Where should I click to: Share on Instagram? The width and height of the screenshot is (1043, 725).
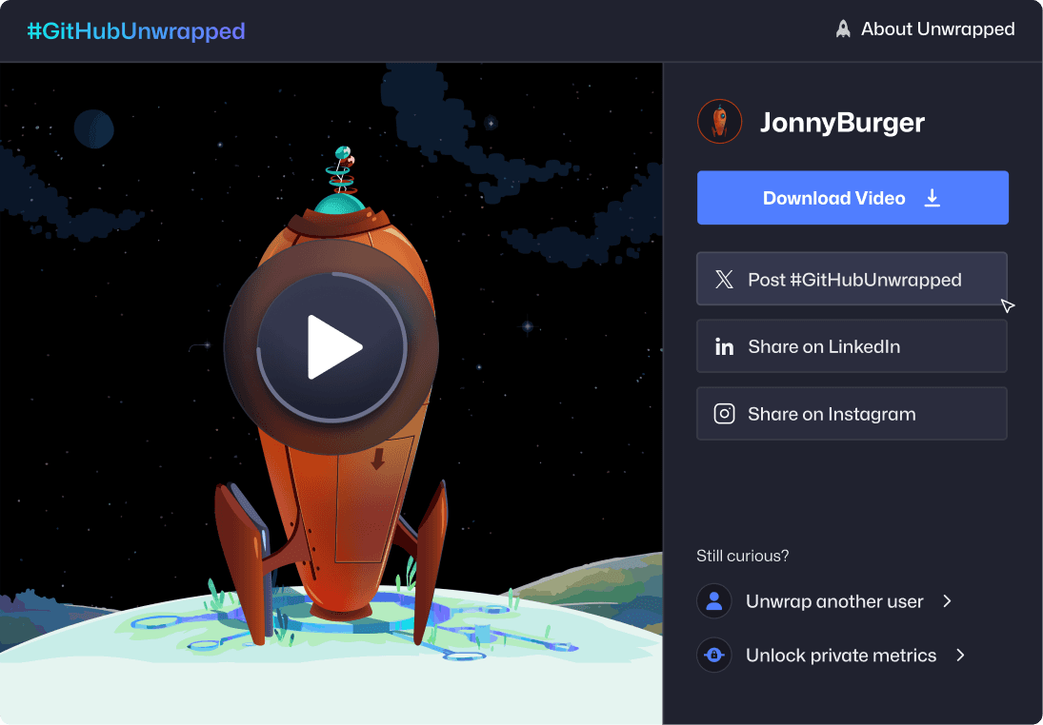852,413
